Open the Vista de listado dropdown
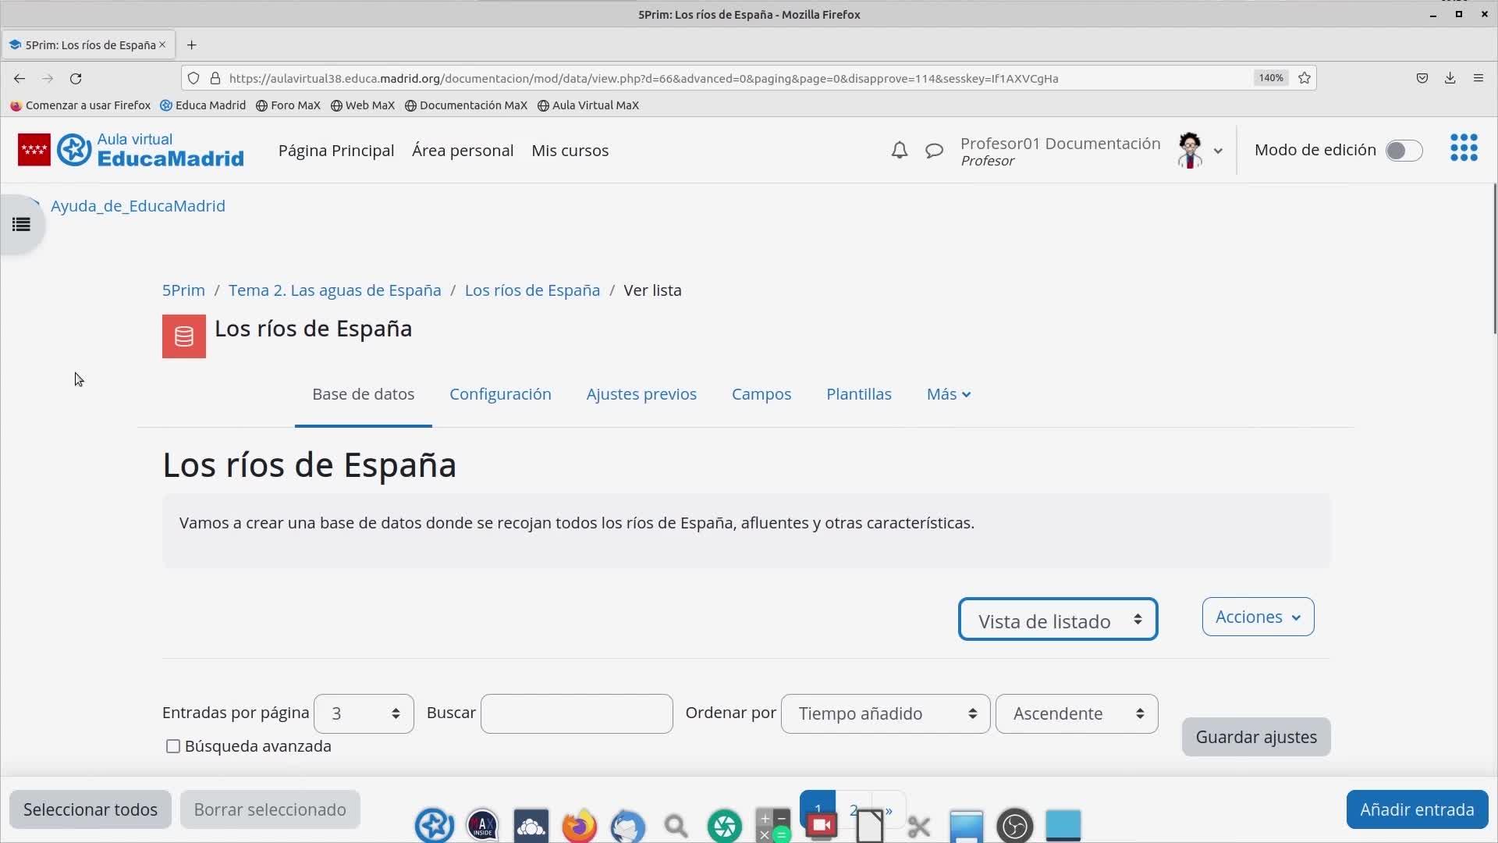 1057,620
